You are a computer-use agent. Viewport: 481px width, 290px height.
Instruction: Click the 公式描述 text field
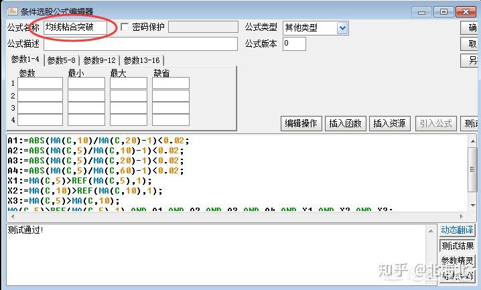point(141,44)
